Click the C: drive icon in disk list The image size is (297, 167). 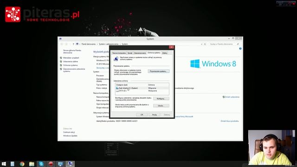pos(117,88)
